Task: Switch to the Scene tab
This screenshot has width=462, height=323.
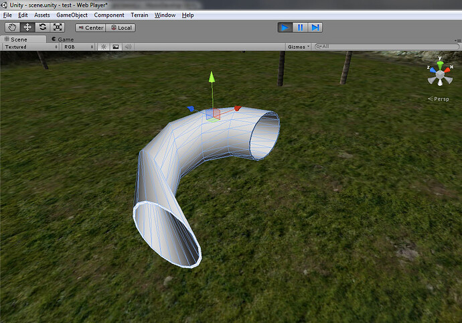Action: click(23, 40)
